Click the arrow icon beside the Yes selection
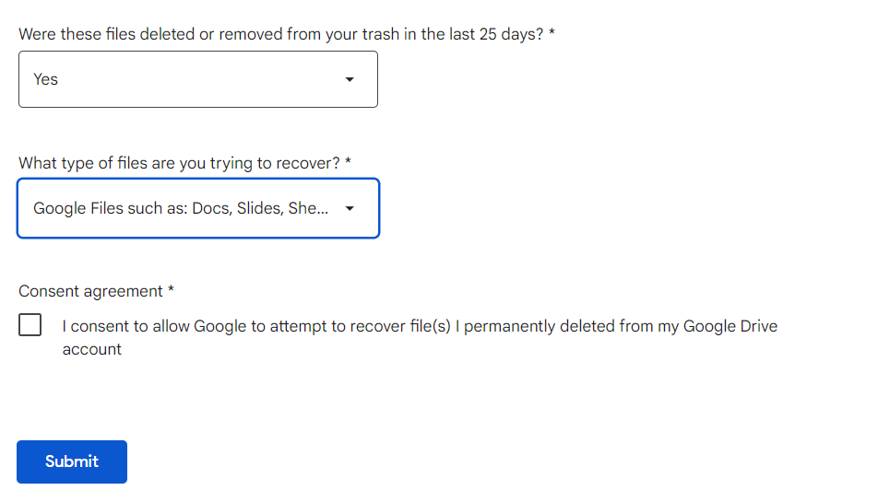 350,80
